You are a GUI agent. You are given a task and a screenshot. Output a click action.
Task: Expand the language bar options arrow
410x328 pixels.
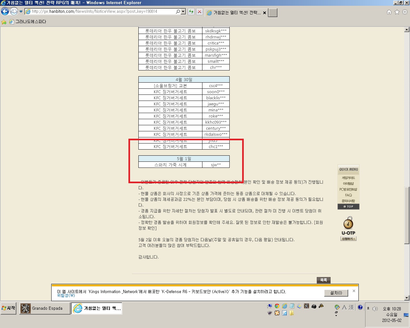(336, 316)
